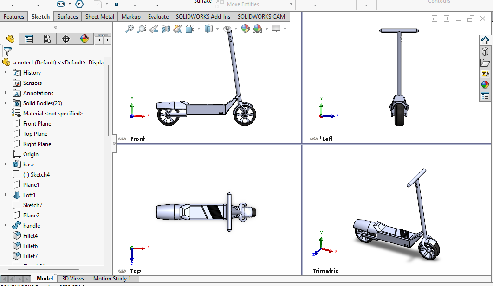The height and width of the screenshot is (286, 493).
Task: Click the Apply Scene icon
Action: coord(258,29)
